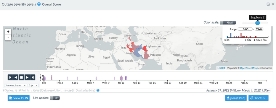Open the edit widget icon in header
This screenshot has width=276, height=108.
tap(268, 4)
